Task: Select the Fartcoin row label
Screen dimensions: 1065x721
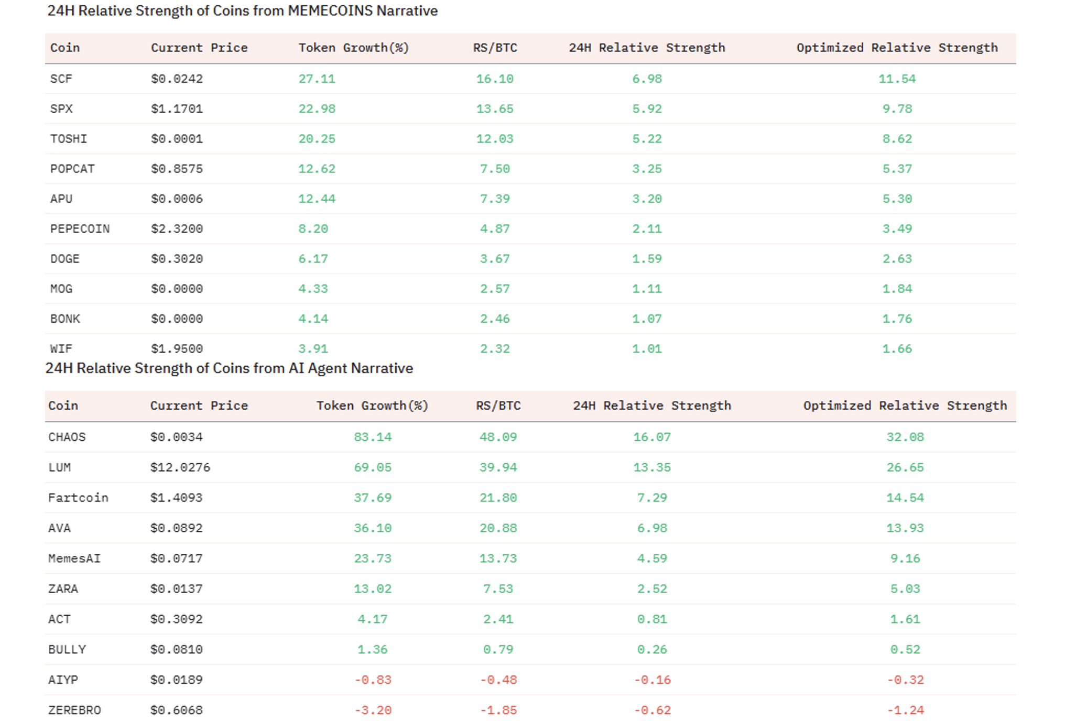Action: pos(78,498)
